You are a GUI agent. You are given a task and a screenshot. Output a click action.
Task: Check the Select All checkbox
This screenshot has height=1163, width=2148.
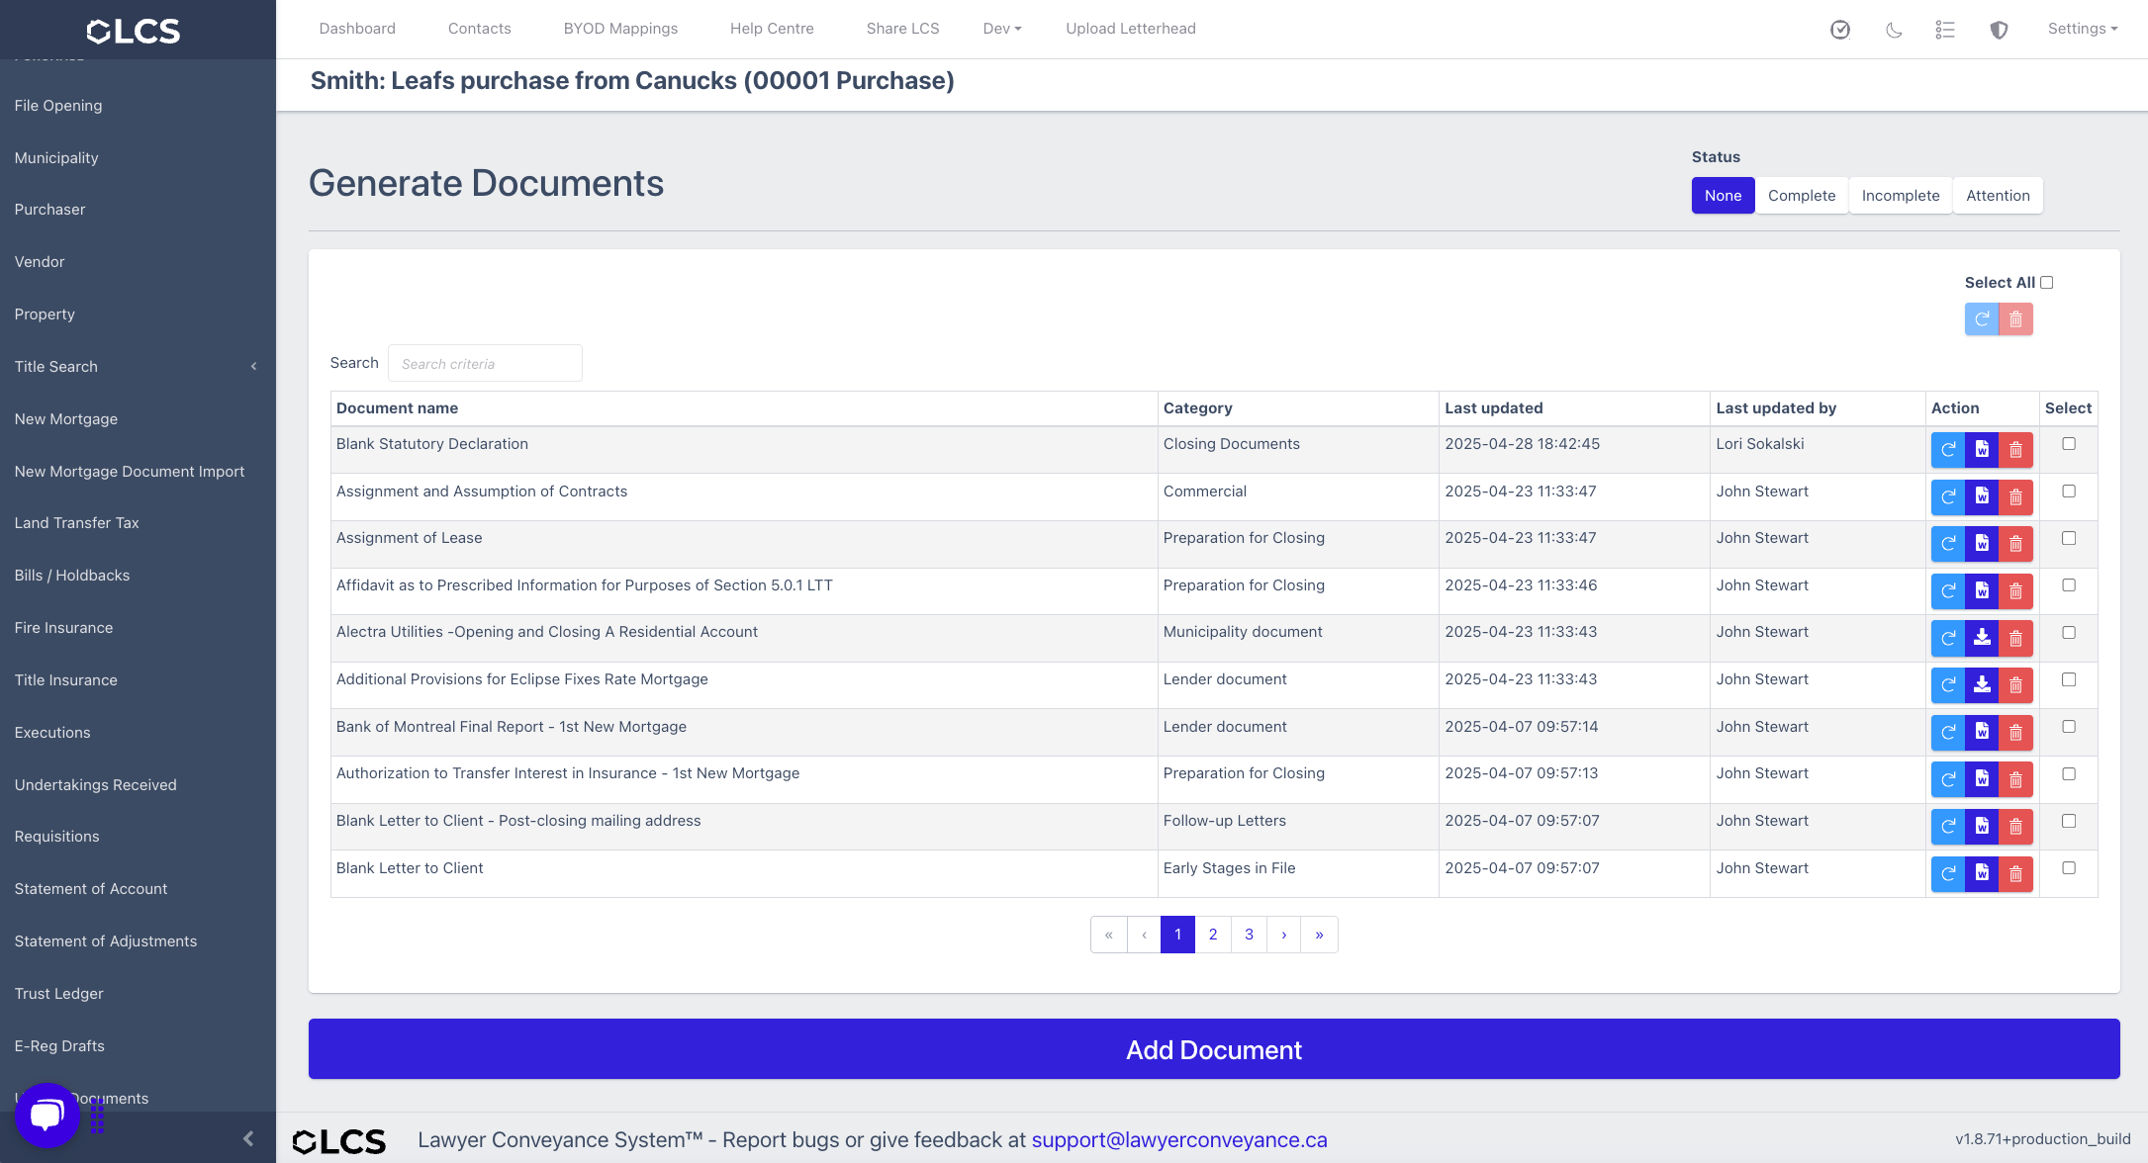point(2047,283)
